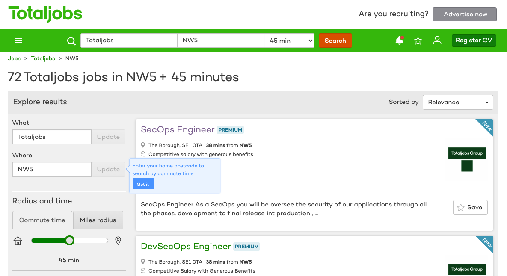507x276 pixels.
Task: Open the notifications bell icon
Action: click(400, 40)
